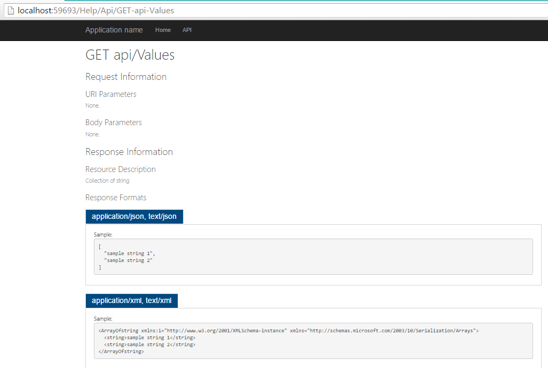Click the Application name brand link
The width and height of the screenshot is (548, 368).
point(114,30)
